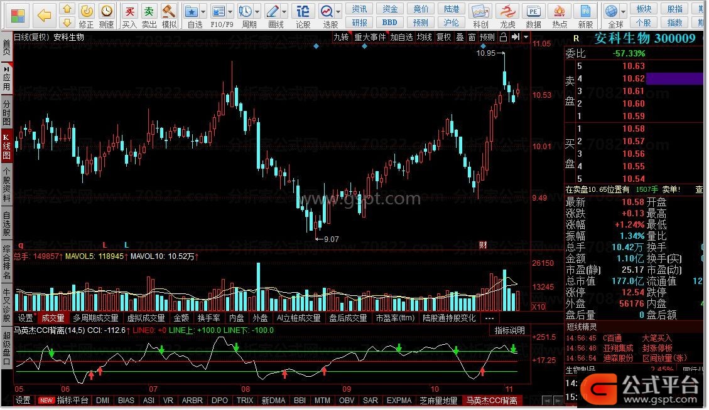Click the BBD button
The image size is (709, 410).
pyautogui.click(x=390, y=22)
